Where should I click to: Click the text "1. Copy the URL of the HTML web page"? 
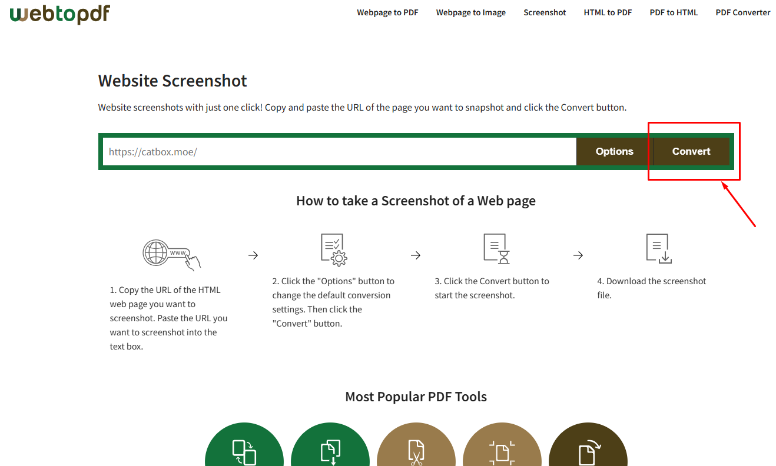(x=168, y=318)
